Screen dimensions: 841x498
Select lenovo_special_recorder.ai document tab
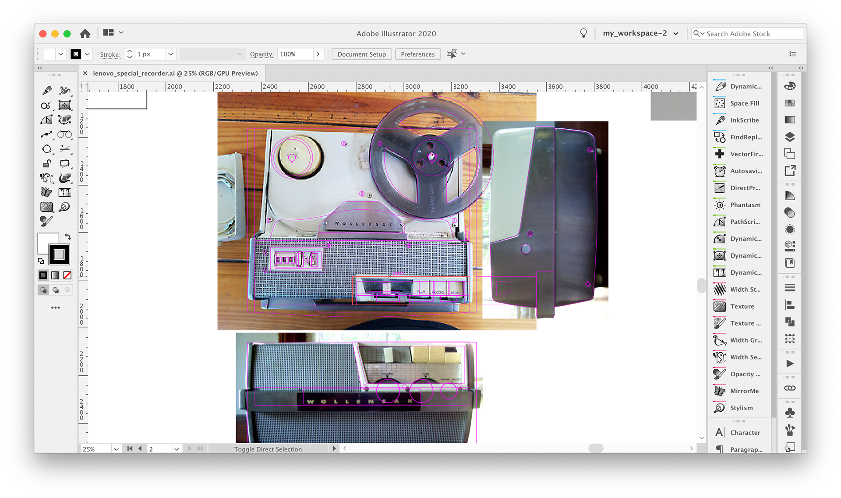coord(175,74)
